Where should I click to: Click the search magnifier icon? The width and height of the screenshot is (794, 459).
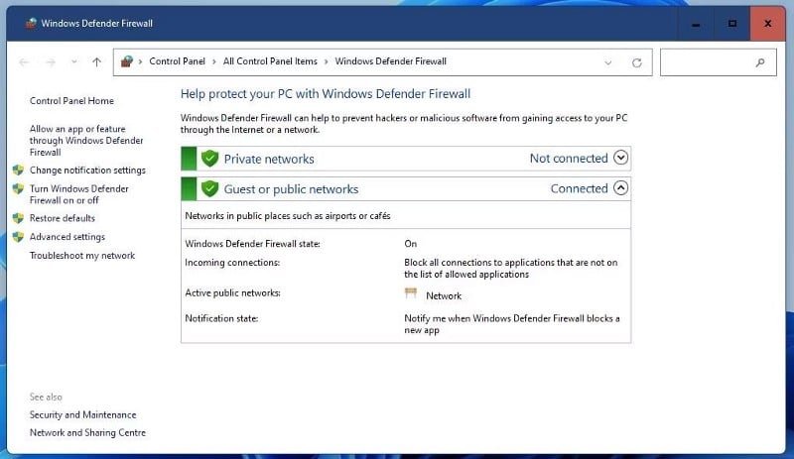[x=760, y=62]
